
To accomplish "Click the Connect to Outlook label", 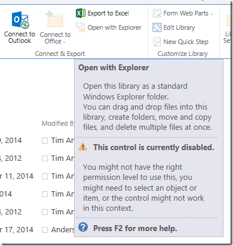I will coord(20,38).
